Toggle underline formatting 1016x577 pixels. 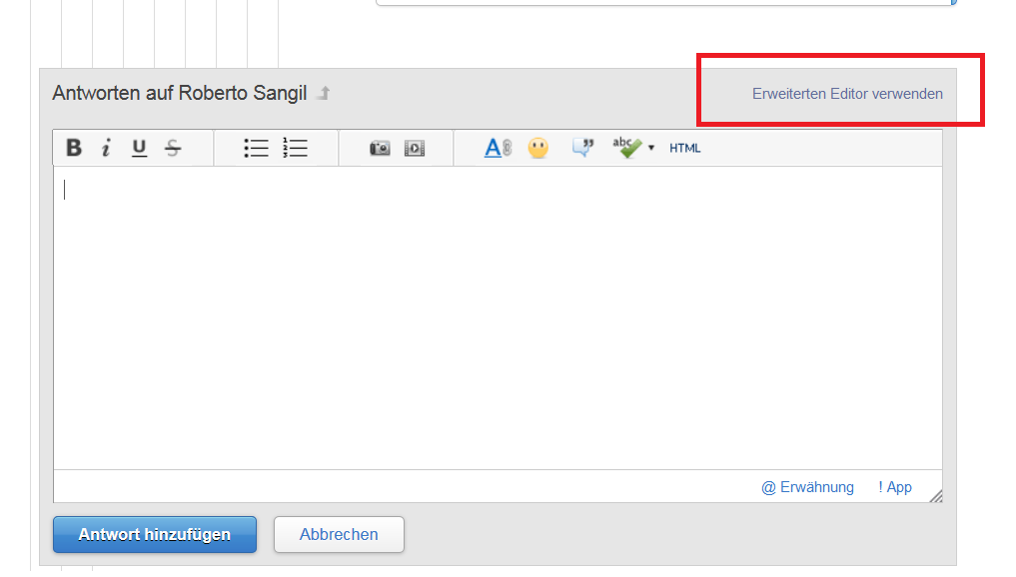[x=139, y=148]
